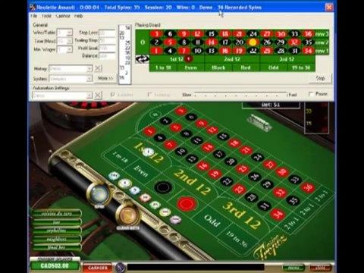Click the final bet button
Screen dimensions: 364x273
pyautogui.click(x=57, y=247)
